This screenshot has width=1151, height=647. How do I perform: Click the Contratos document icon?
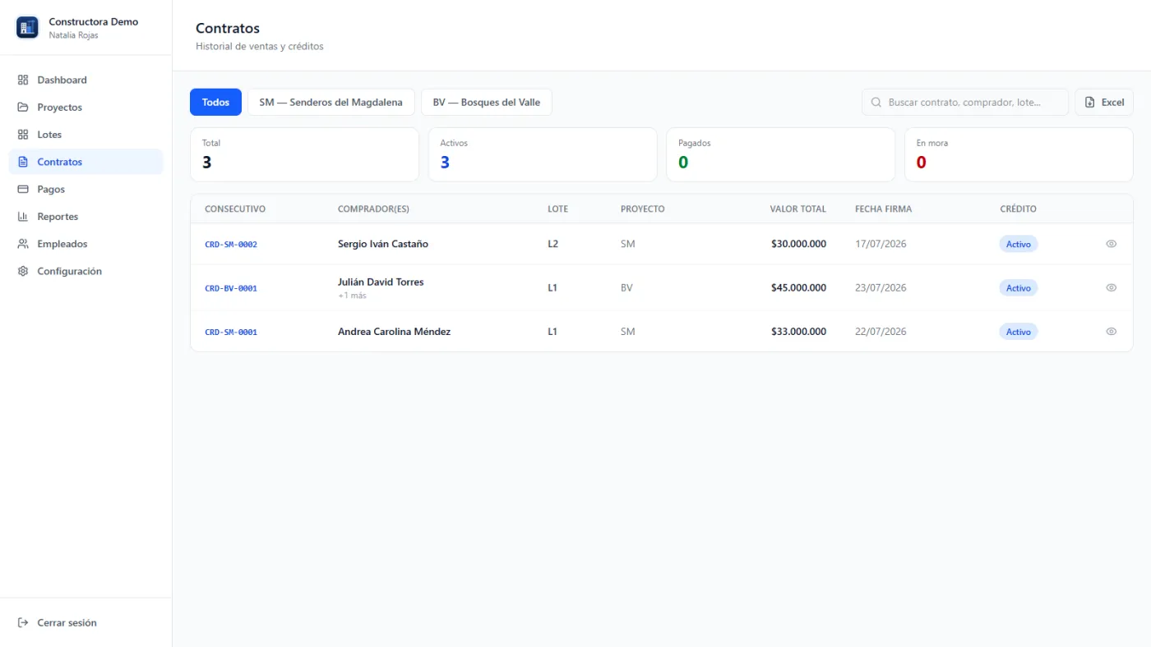(x=23, y=162)
